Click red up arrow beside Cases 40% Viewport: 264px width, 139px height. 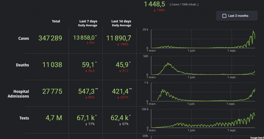coord(87,43)
